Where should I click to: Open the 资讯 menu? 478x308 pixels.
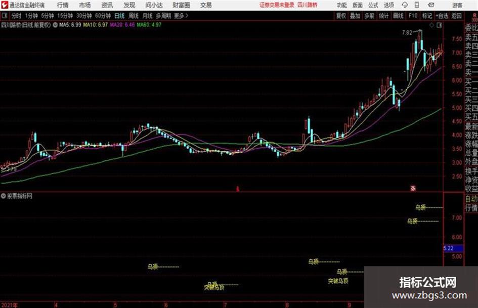107,5
